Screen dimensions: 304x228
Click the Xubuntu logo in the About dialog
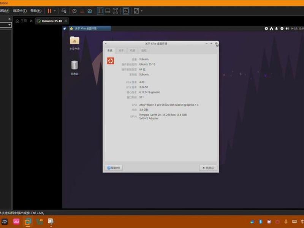(111, 61)
